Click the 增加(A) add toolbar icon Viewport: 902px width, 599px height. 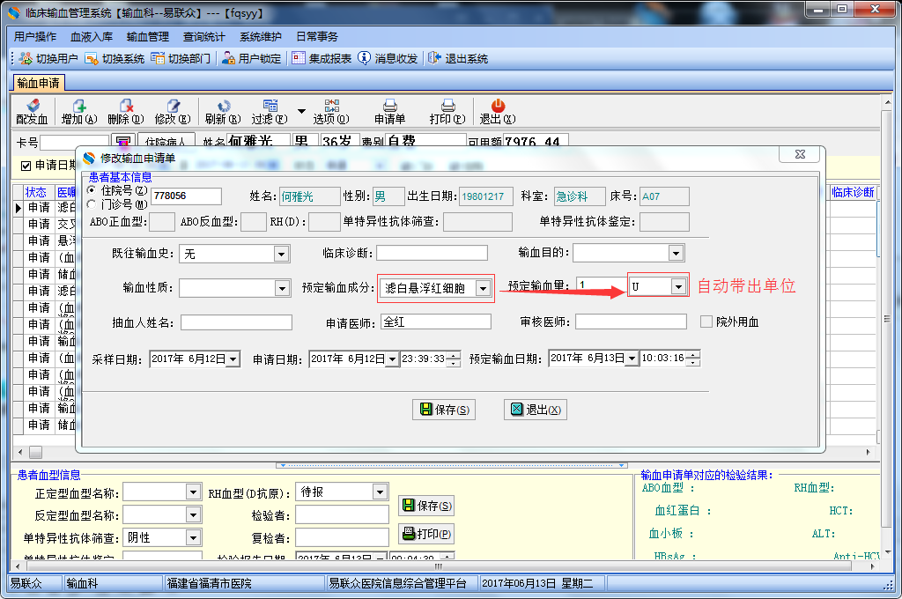point(79,106)
